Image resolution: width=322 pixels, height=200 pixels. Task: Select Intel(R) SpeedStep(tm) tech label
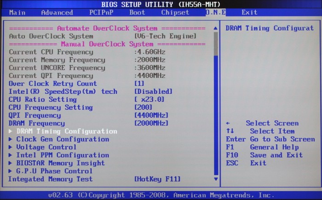point(63,91)
